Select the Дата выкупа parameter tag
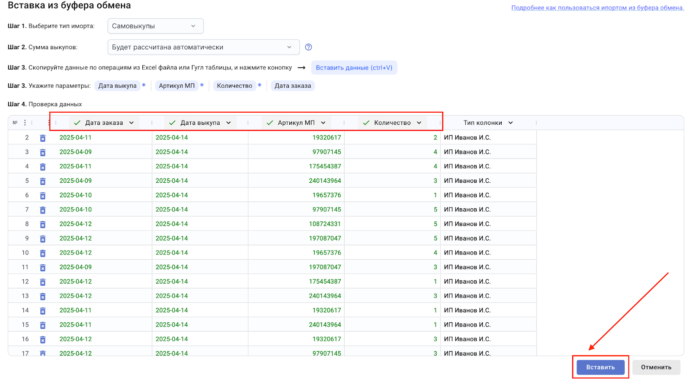This screenshot has height=384, width=692. coord(117,86)
